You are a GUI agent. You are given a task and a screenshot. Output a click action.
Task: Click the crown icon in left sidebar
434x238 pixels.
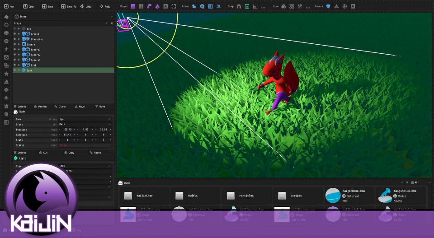pos(6,106)
